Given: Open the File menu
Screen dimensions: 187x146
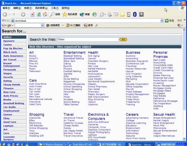Looking at the screenshot, I should (x=6, y=8).
